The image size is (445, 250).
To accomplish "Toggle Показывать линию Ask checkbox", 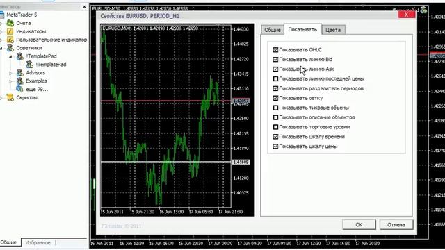I will (275, 69).
